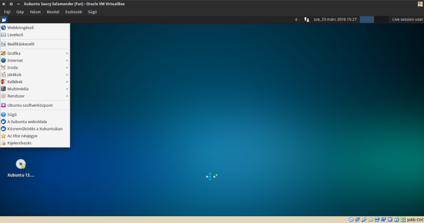
Task: Expand the Grafika submenu
Action: coord(35,53)
